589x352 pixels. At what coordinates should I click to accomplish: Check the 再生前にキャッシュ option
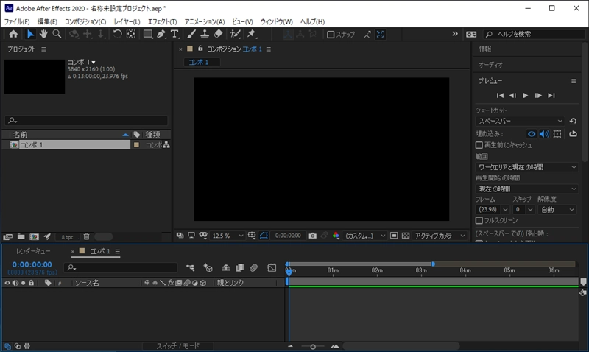479,146
